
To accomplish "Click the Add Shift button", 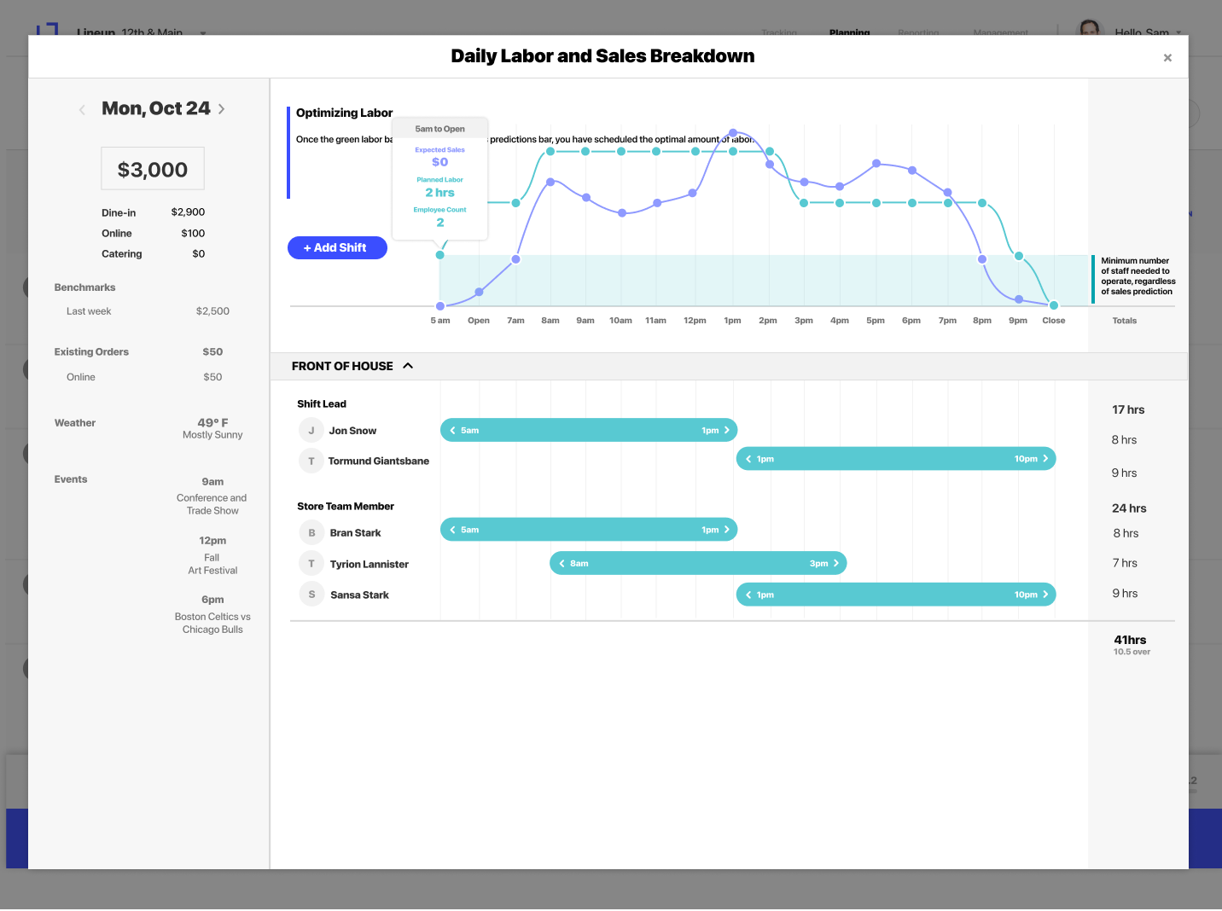I will click(337, 247).
